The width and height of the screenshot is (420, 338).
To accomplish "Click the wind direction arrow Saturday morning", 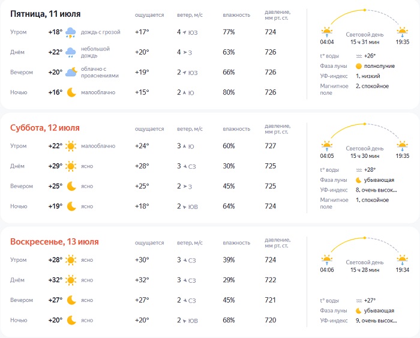I will coord(184,146).
